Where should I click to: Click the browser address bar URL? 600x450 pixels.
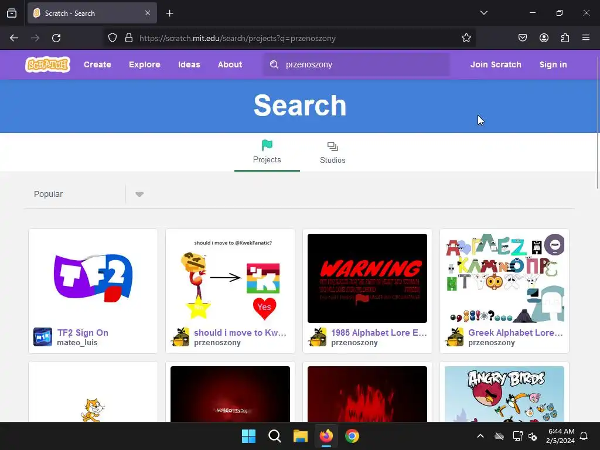coord(237,38)
